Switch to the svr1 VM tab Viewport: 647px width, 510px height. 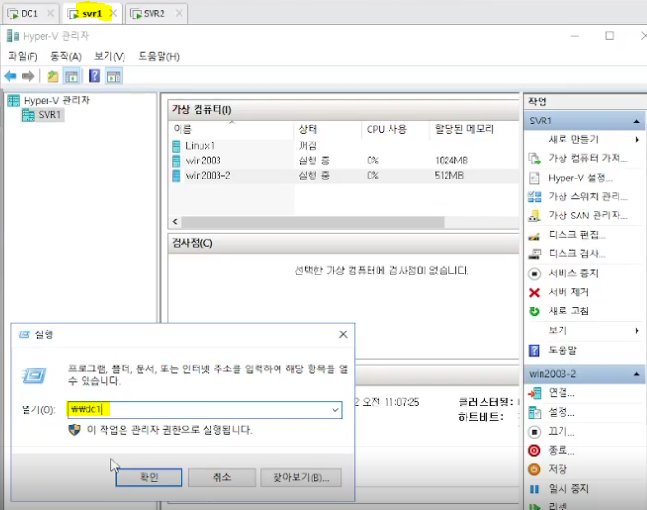click(x=91, y=14)
